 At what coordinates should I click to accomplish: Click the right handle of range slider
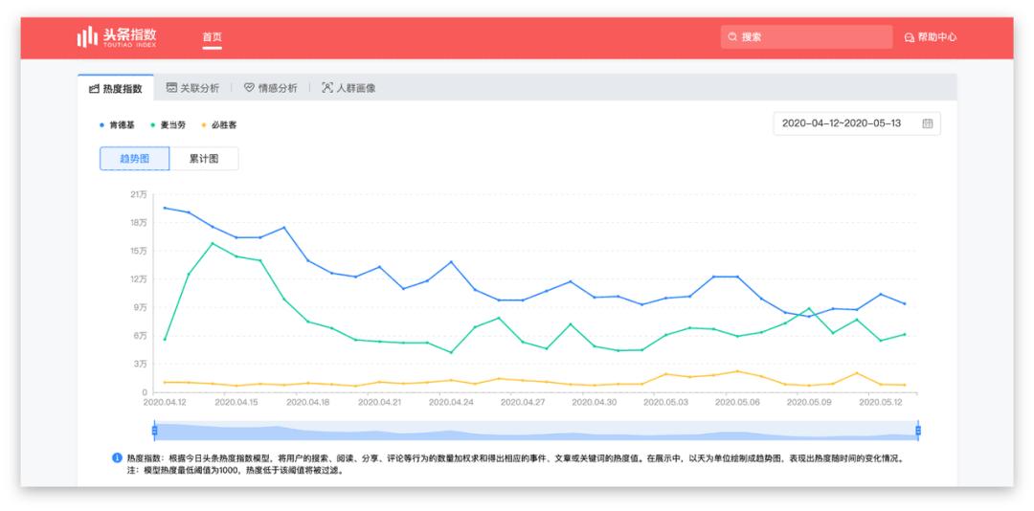(918, 431)
